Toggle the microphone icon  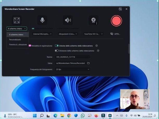42,20
